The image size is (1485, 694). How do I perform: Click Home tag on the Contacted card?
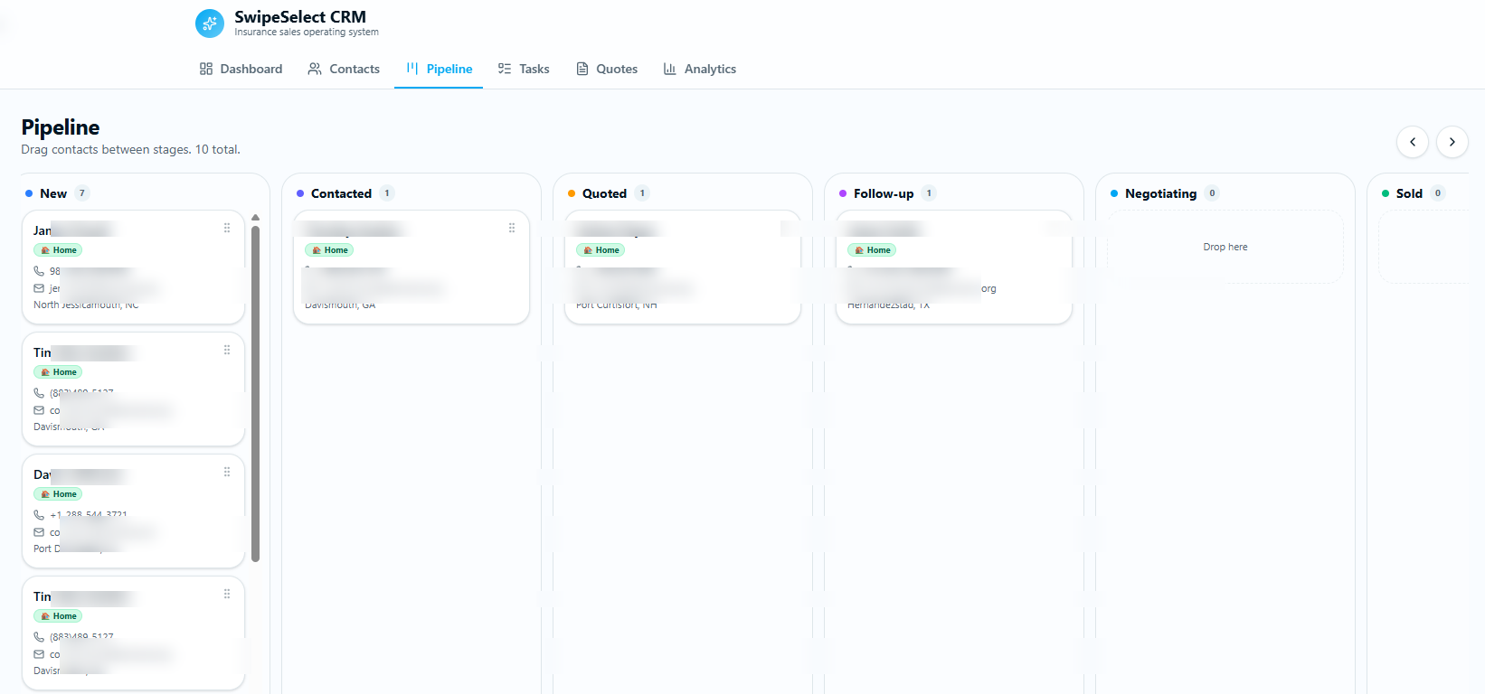pos(329,250)
